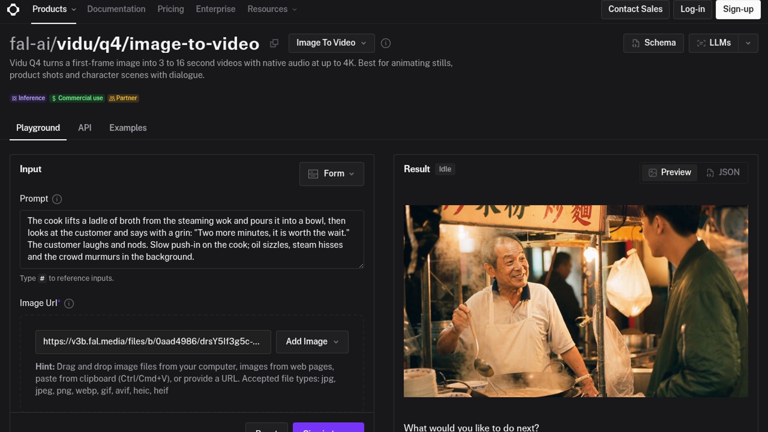Screen dimensions: 768x432
Task: Switch result view to Preview
Action: click(670, 172)
